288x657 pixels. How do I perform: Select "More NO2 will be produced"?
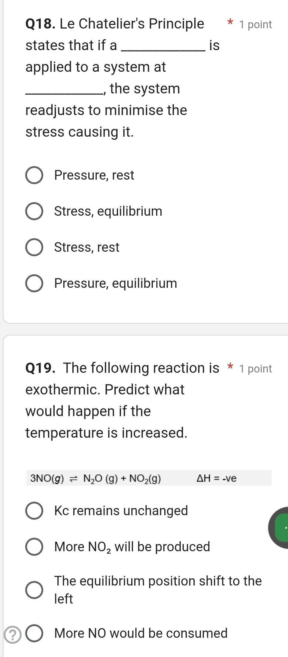tap(35, 547)
